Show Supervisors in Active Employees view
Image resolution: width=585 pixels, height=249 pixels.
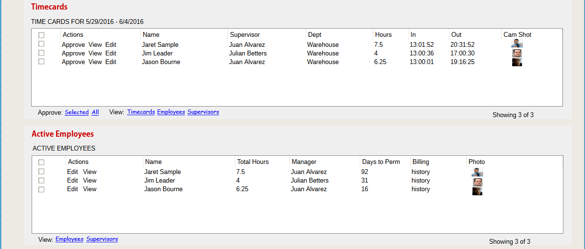click(102, 239)
